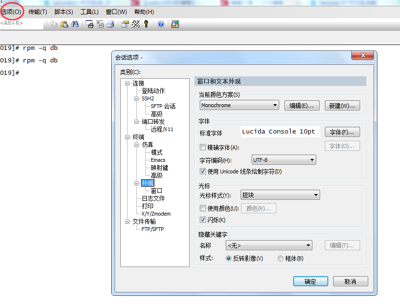The width and height of the screenshot is (400, 304).
Task: Select the 粗体(B) radio button
Action: pos(280,258)
